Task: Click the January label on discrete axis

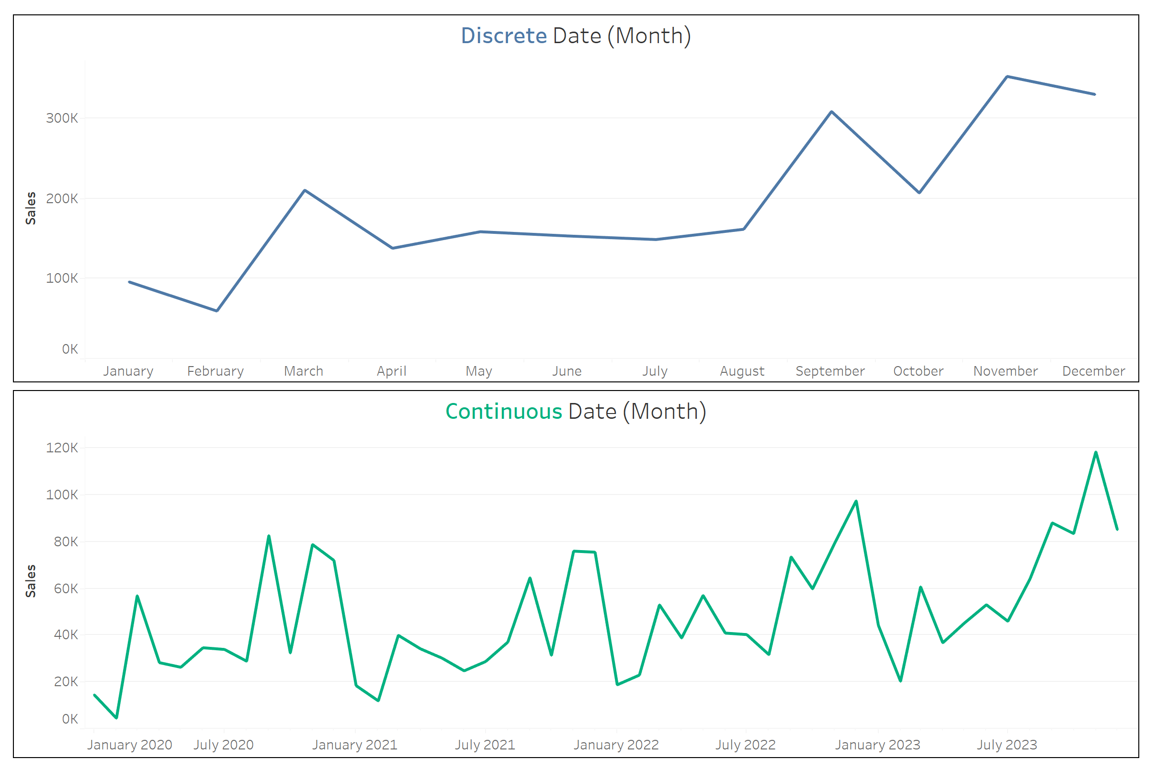Action: [128, 371]
